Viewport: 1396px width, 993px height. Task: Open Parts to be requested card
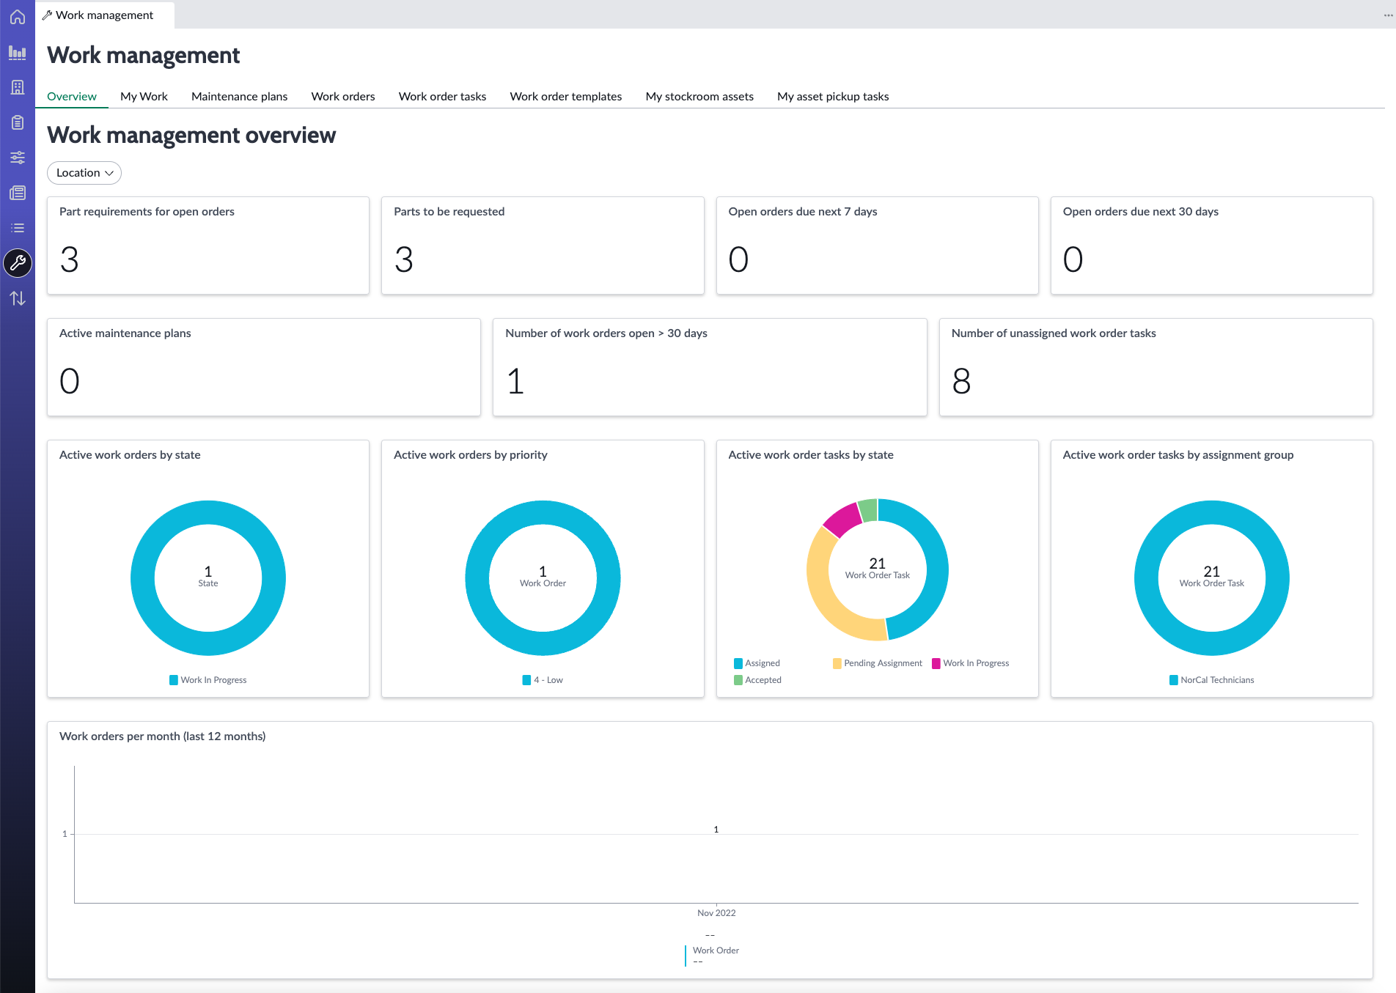pos(543,246)
